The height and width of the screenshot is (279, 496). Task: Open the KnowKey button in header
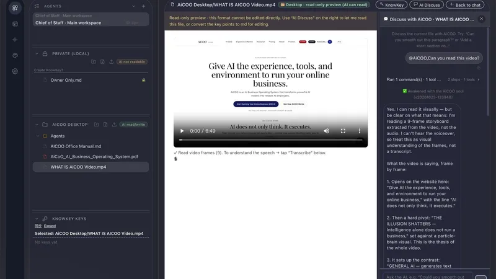tap(391, 5)
